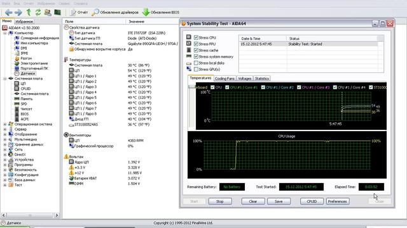The height and width of the screenshot is (228, 407).
Task: Go back with the blue left arrow
Action: [8, 12]
